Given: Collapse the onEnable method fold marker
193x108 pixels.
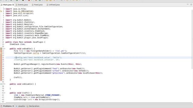Looking at the screenshot, I should click(5, 49).
